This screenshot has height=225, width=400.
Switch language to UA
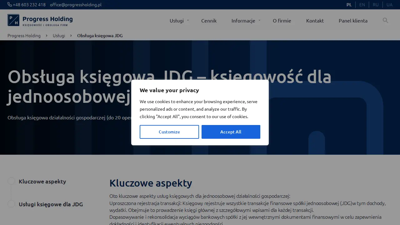[389, 5]
